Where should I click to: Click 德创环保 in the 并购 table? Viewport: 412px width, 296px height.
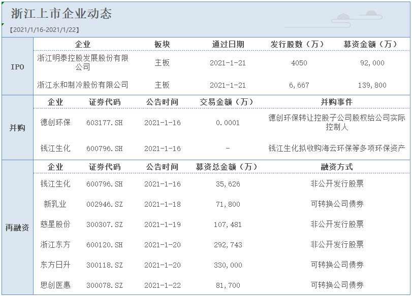[x=55, y=123]
